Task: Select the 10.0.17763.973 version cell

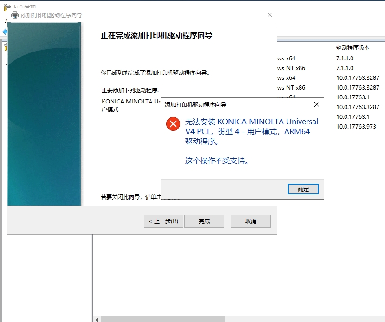Action: [x=356, y=127]
